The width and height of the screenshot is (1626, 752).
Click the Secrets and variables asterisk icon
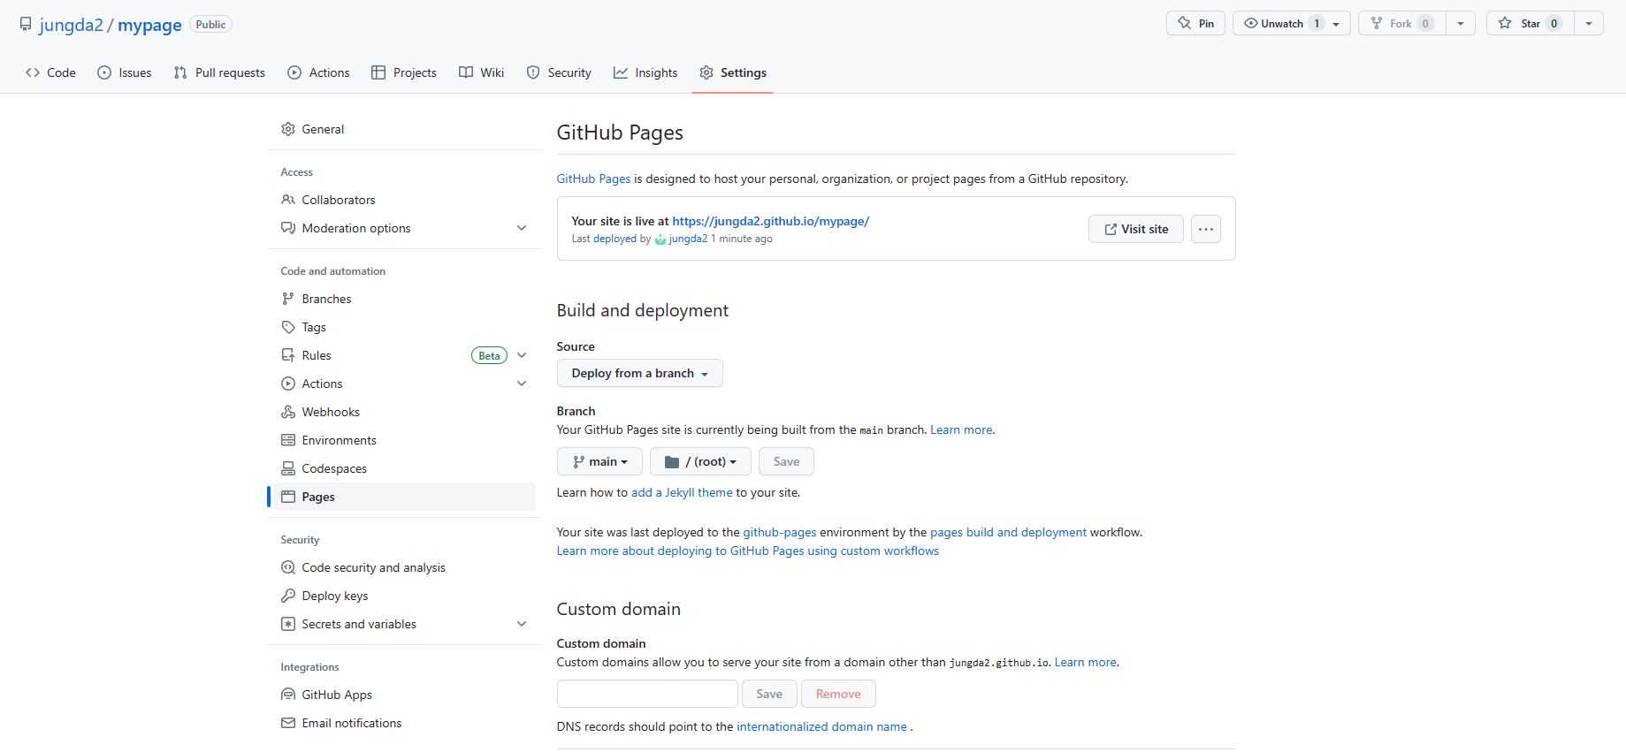pos(288,624)
